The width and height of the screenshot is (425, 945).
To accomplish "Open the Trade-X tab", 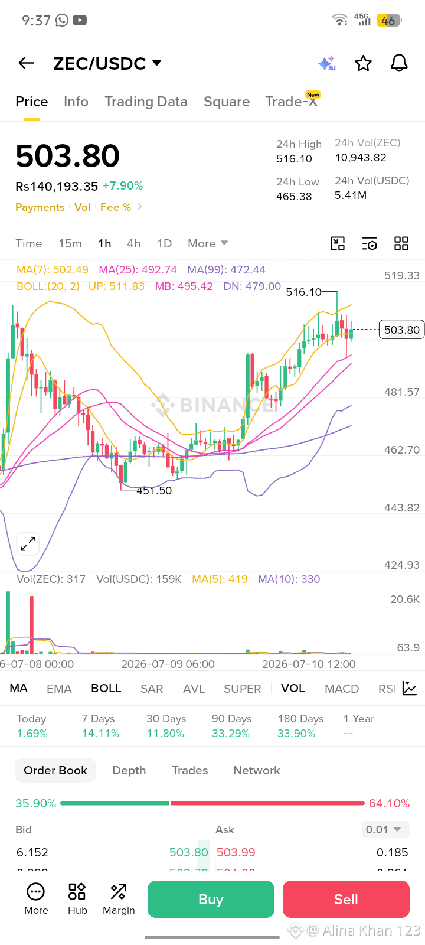I will click(x=292, y=102).
